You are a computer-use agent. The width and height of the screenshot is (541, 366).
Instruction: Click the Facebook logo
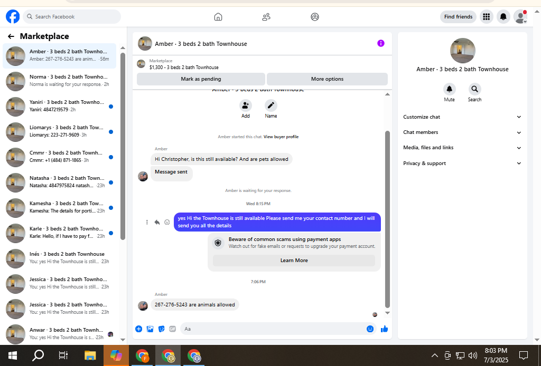(x=13, y=16)
